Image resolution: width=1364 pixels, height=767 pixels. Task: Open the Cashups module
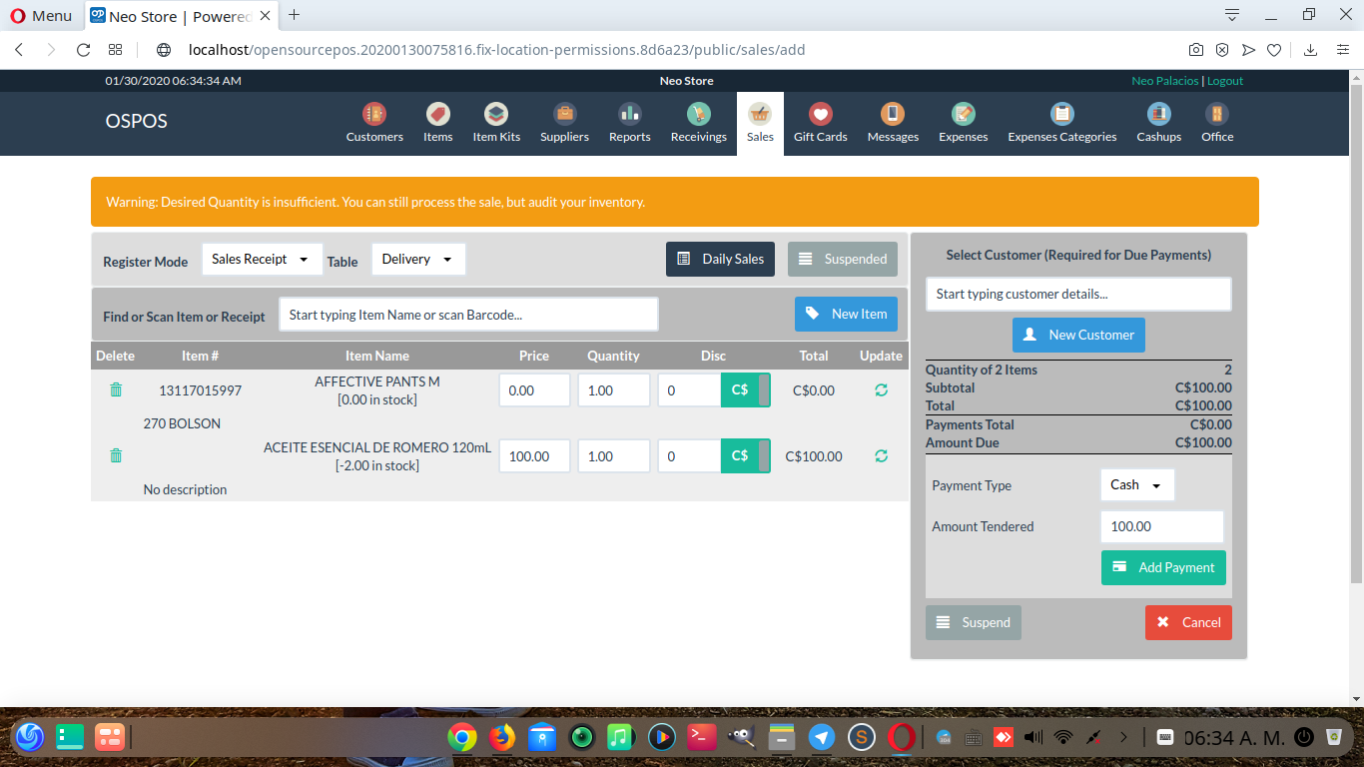(1157, 122)
